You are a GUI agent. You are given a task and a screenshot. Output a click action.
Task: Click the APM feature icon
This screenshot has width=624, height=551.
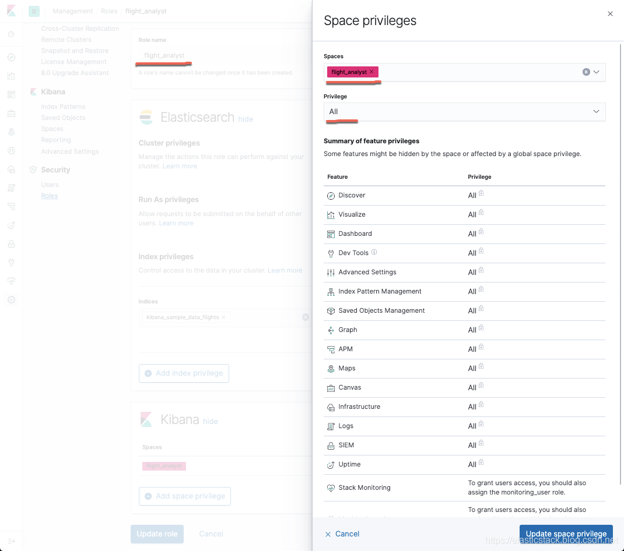pos(331,349)
